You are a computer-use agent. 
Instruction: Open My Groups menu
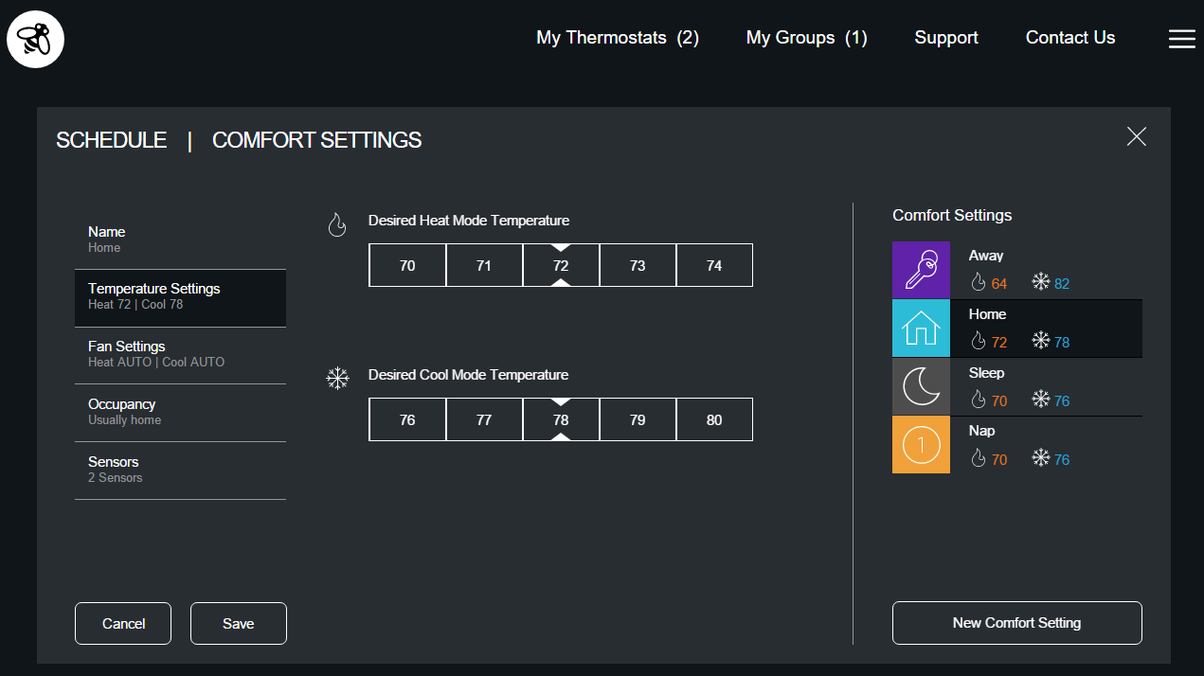(x=806, y=38)
